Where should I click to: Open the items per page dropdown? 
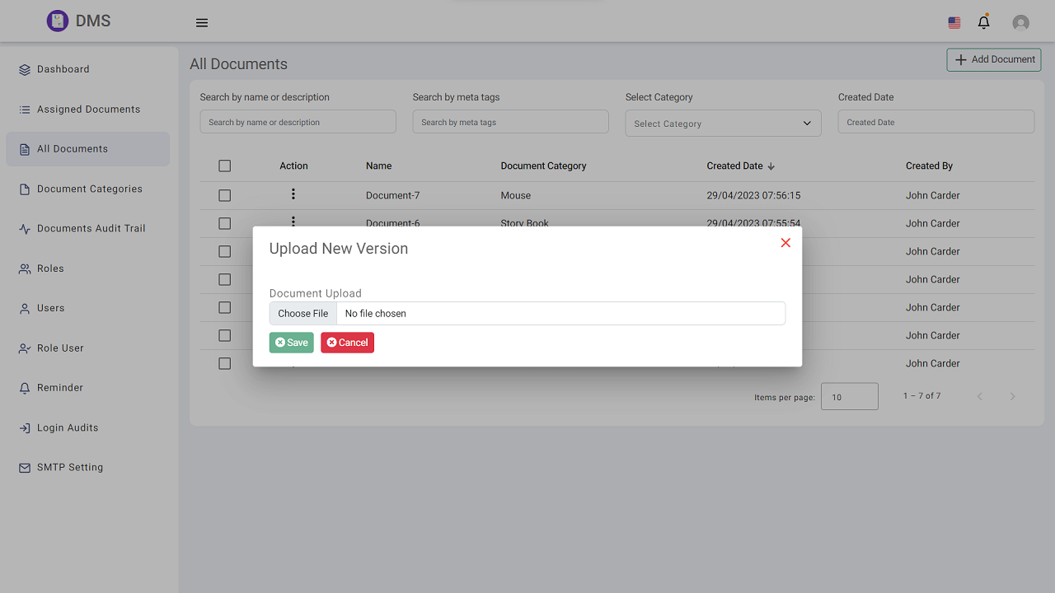[x=849, y=397]
